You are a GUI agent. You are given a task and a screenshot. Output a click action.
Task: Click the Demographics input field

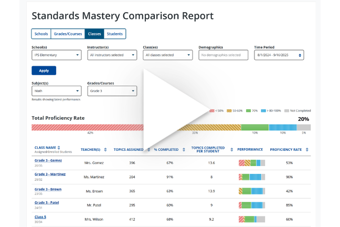(223, 55)
